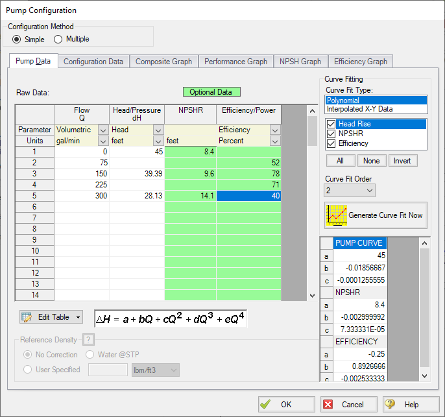Click the All button
The width and height of the screenshot is (445, 417).
tap(341, 161)
